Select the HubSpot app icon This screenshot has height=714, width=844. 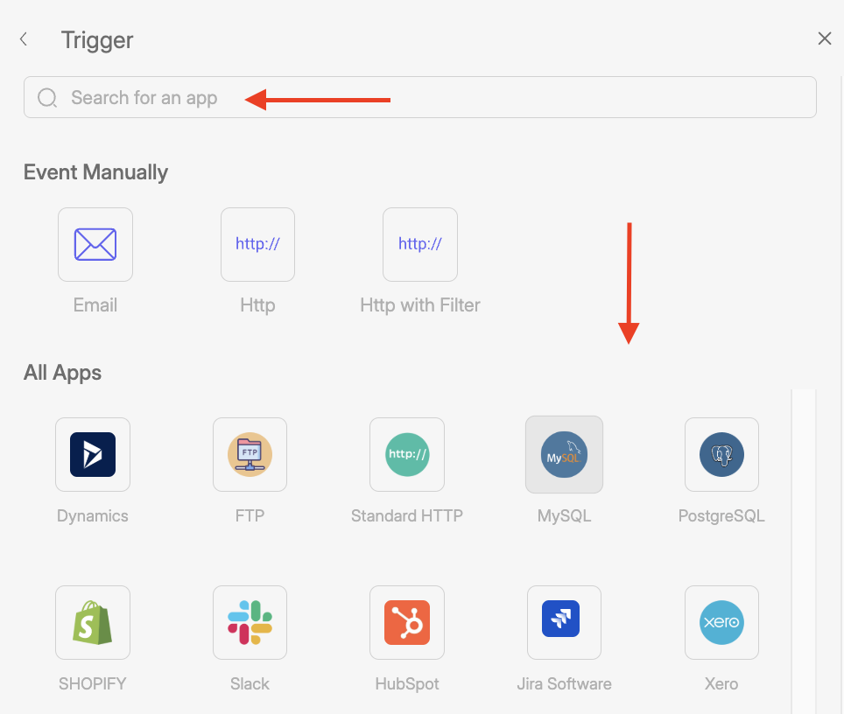[407, 622]
